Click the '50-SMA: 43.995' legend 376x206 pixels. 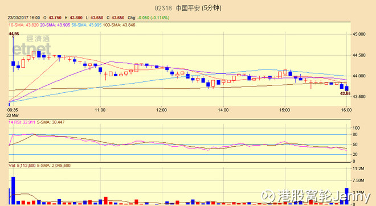click(87, 25)
